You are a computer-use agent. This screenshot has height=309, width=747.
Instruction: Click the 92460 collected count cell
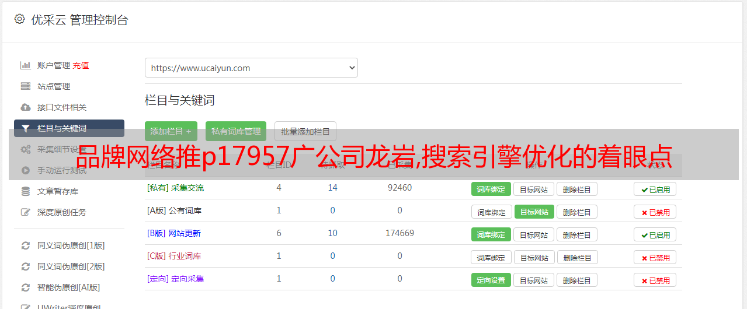tap(399, 188)
